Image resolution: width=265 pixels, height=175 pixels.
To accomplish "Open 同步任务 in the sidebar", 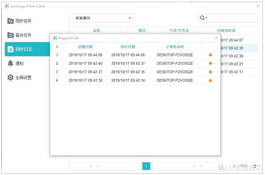I will (23, 21).
